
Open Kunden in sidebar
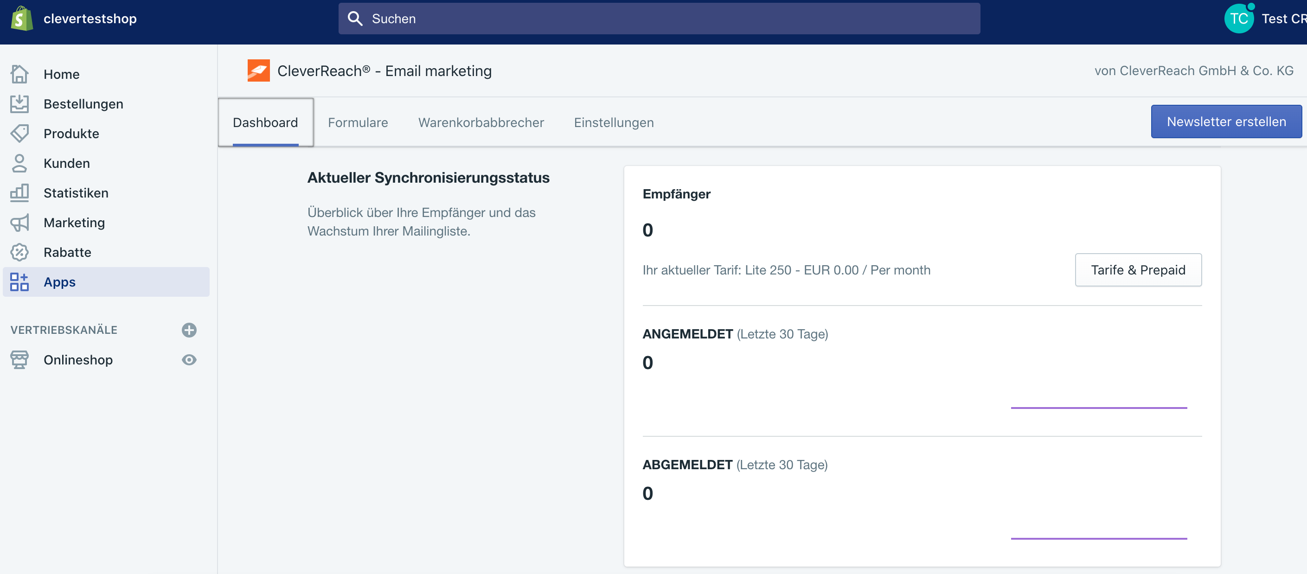[106, 163]
